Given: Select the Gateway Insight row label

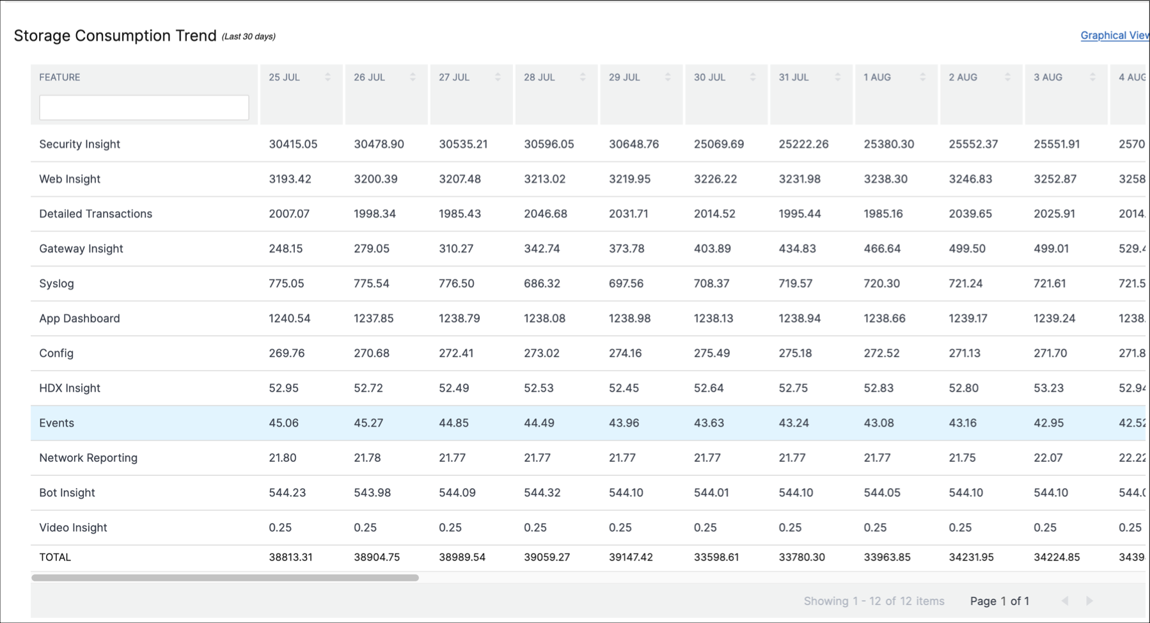Looking at the screenshot, I should coord(81,249).
